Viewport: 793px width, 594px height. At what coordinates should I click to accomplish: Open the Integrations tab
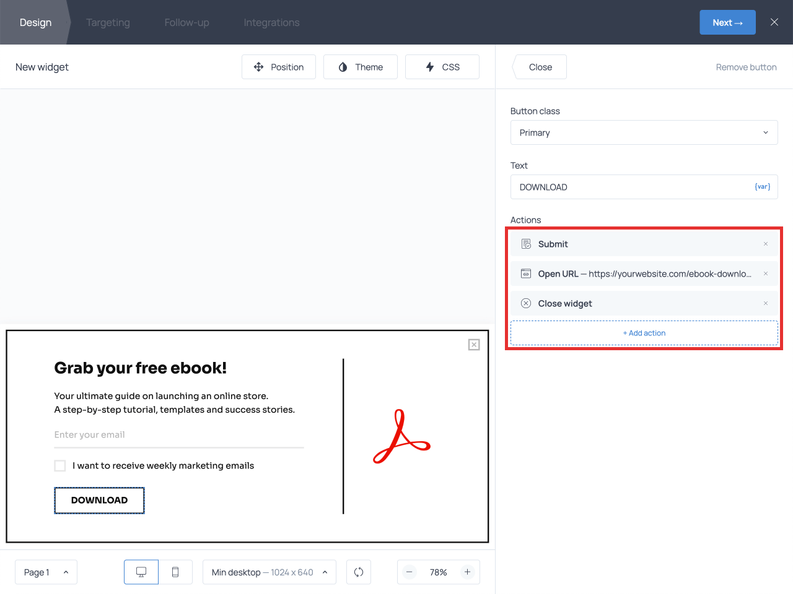click(271, 22)
